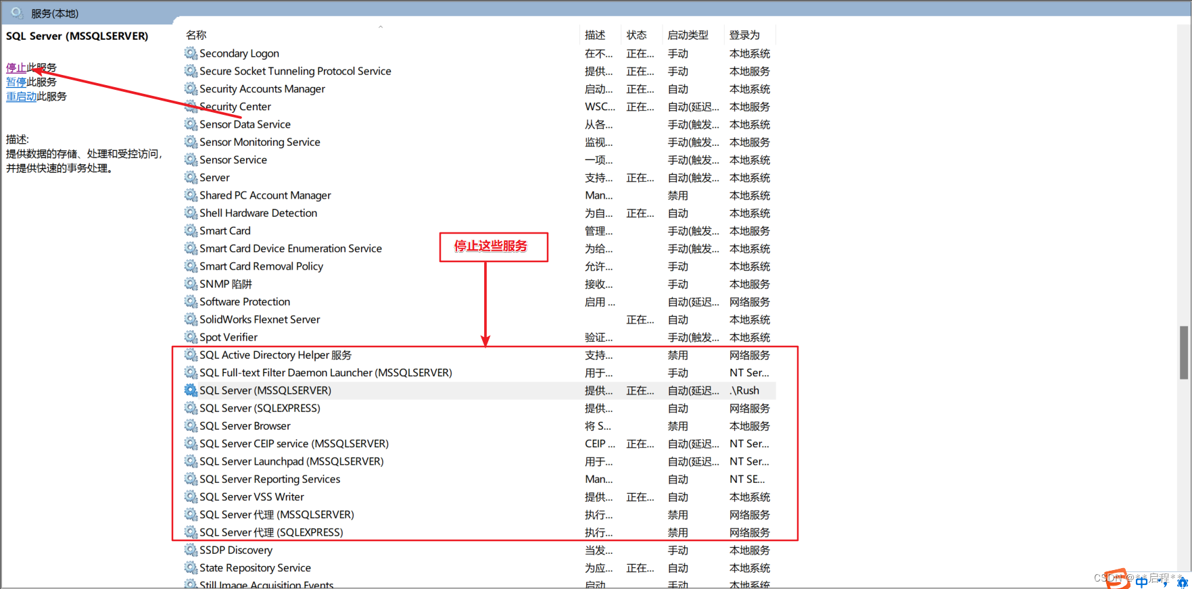Click the gear icon for SolidWorks Flexnet Server

[x=191, y=319]
